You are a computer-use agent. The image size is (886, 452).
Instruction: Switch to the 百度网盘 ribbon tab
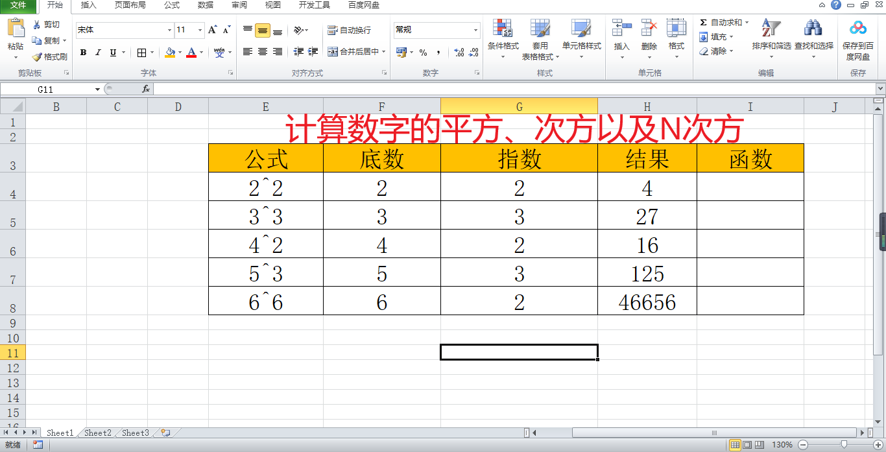364,5
